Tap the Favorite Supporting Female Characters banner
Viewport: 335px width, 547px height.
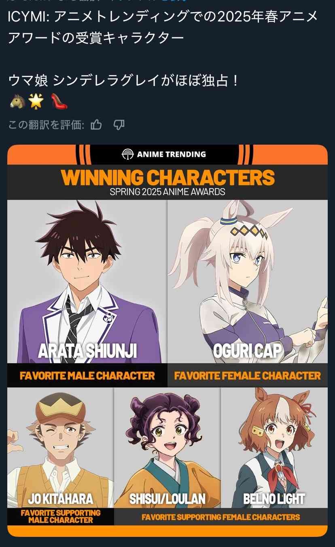pyautogui.click(x=221, y=517)
